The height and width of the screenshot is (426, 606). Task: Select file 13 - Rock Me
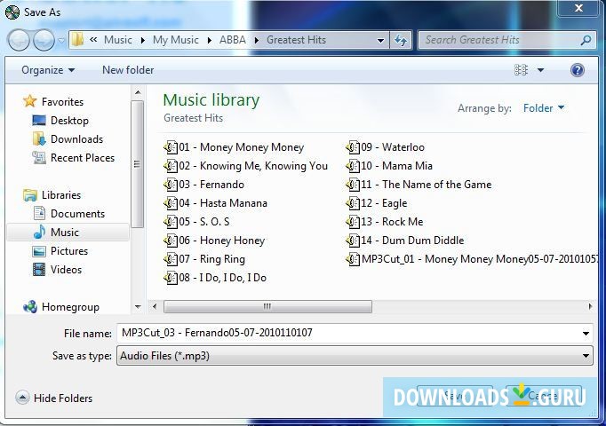point(385,222)
